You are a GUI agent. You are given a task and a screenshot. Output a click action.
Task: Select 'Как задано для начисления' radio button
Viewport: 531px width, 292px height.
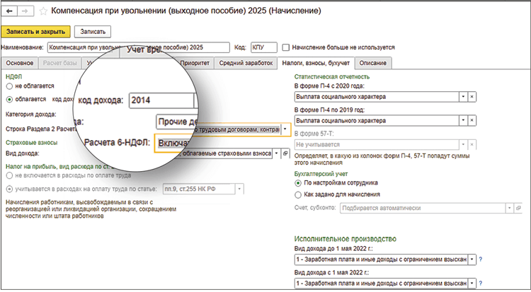297,193
